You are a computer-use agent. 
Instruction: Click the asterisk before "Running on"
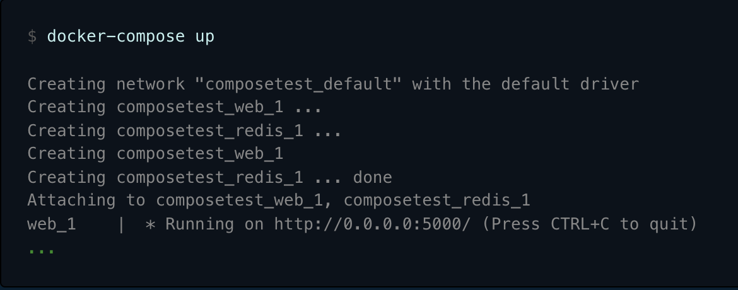(x=150, y=224)
